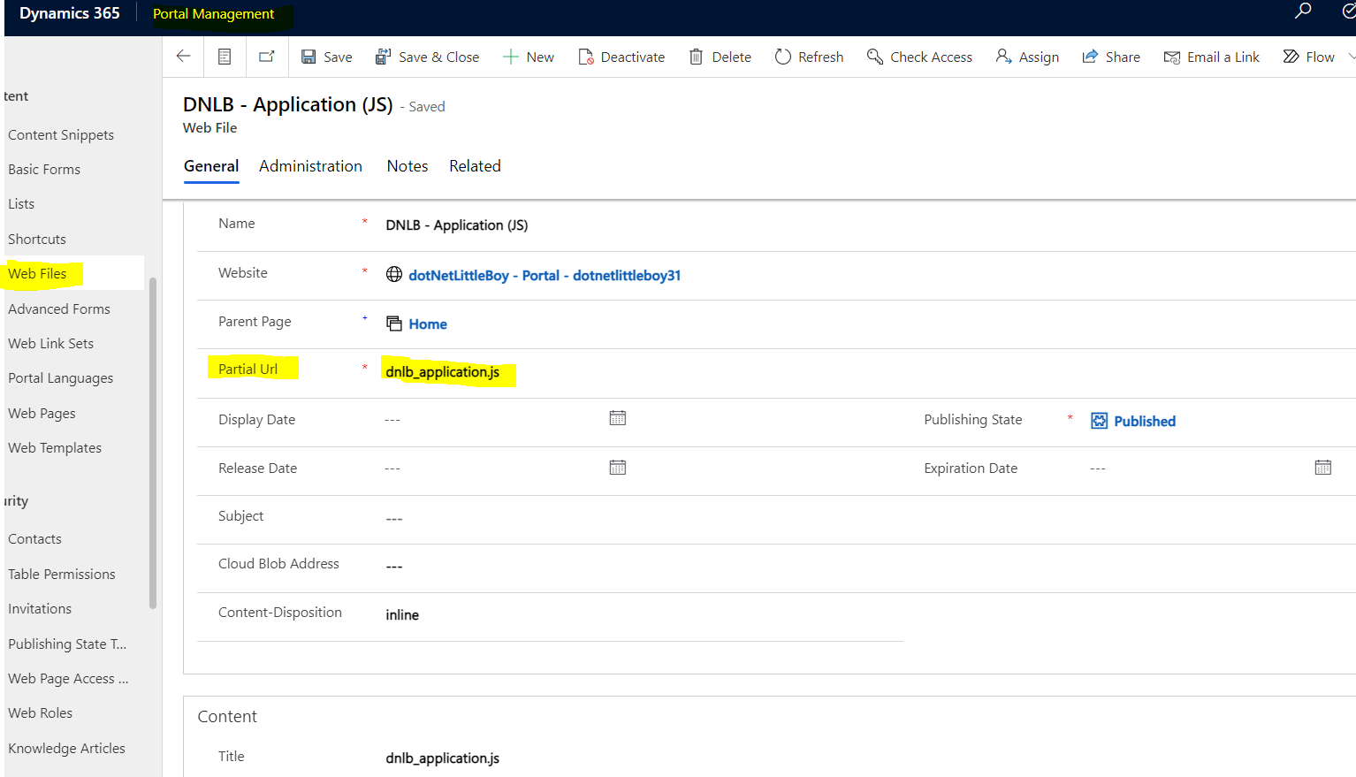The height and width of the screenshot is (777, 1356).
Task: Open Dynamics 365 home
Action: [70, 13]
